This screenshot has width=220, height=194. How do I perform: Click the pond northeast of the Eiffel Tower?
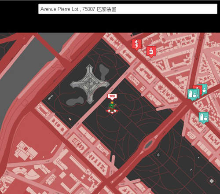(104, 72)
